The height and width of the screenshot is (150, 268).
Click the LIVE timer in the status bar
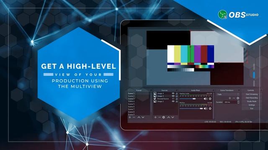pyautogui.click(x=210, y=122)
